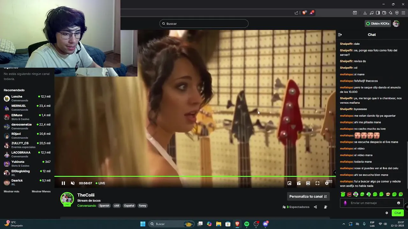This screenshot has height=229, width=408.
Task: Share this page from address bar
Action: (296, 13)
